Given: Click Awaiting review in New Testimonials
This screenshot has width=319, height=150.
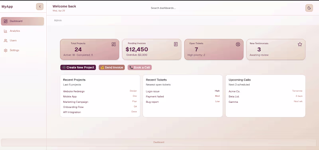Looking at the screenshot, I should [x=259, y=55].
